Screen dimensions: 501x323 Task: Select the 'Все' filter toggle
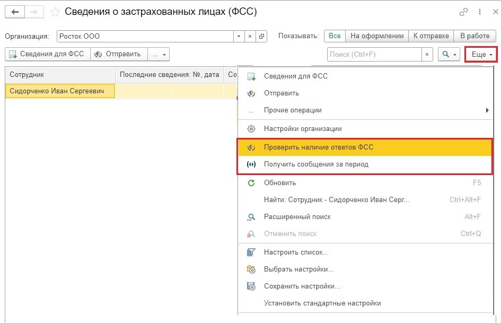335,36
